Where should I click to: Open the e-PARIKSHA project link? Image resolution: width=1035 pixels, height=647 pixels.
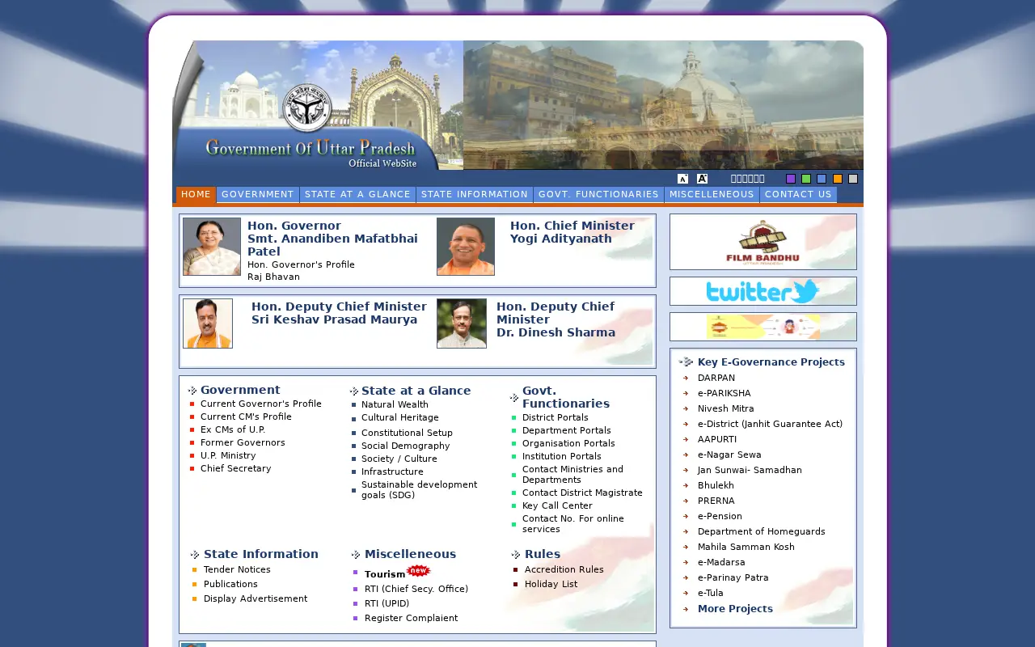coord(724,394)
